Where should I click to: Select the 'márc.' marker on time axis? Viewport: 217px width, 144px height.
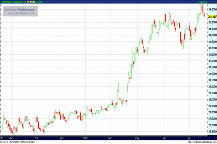[86, 138]
